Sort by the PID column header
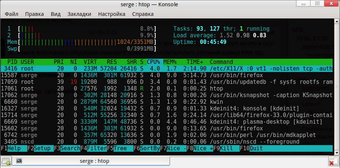This screenshot has width=340, height=168. tap(12, 62)
